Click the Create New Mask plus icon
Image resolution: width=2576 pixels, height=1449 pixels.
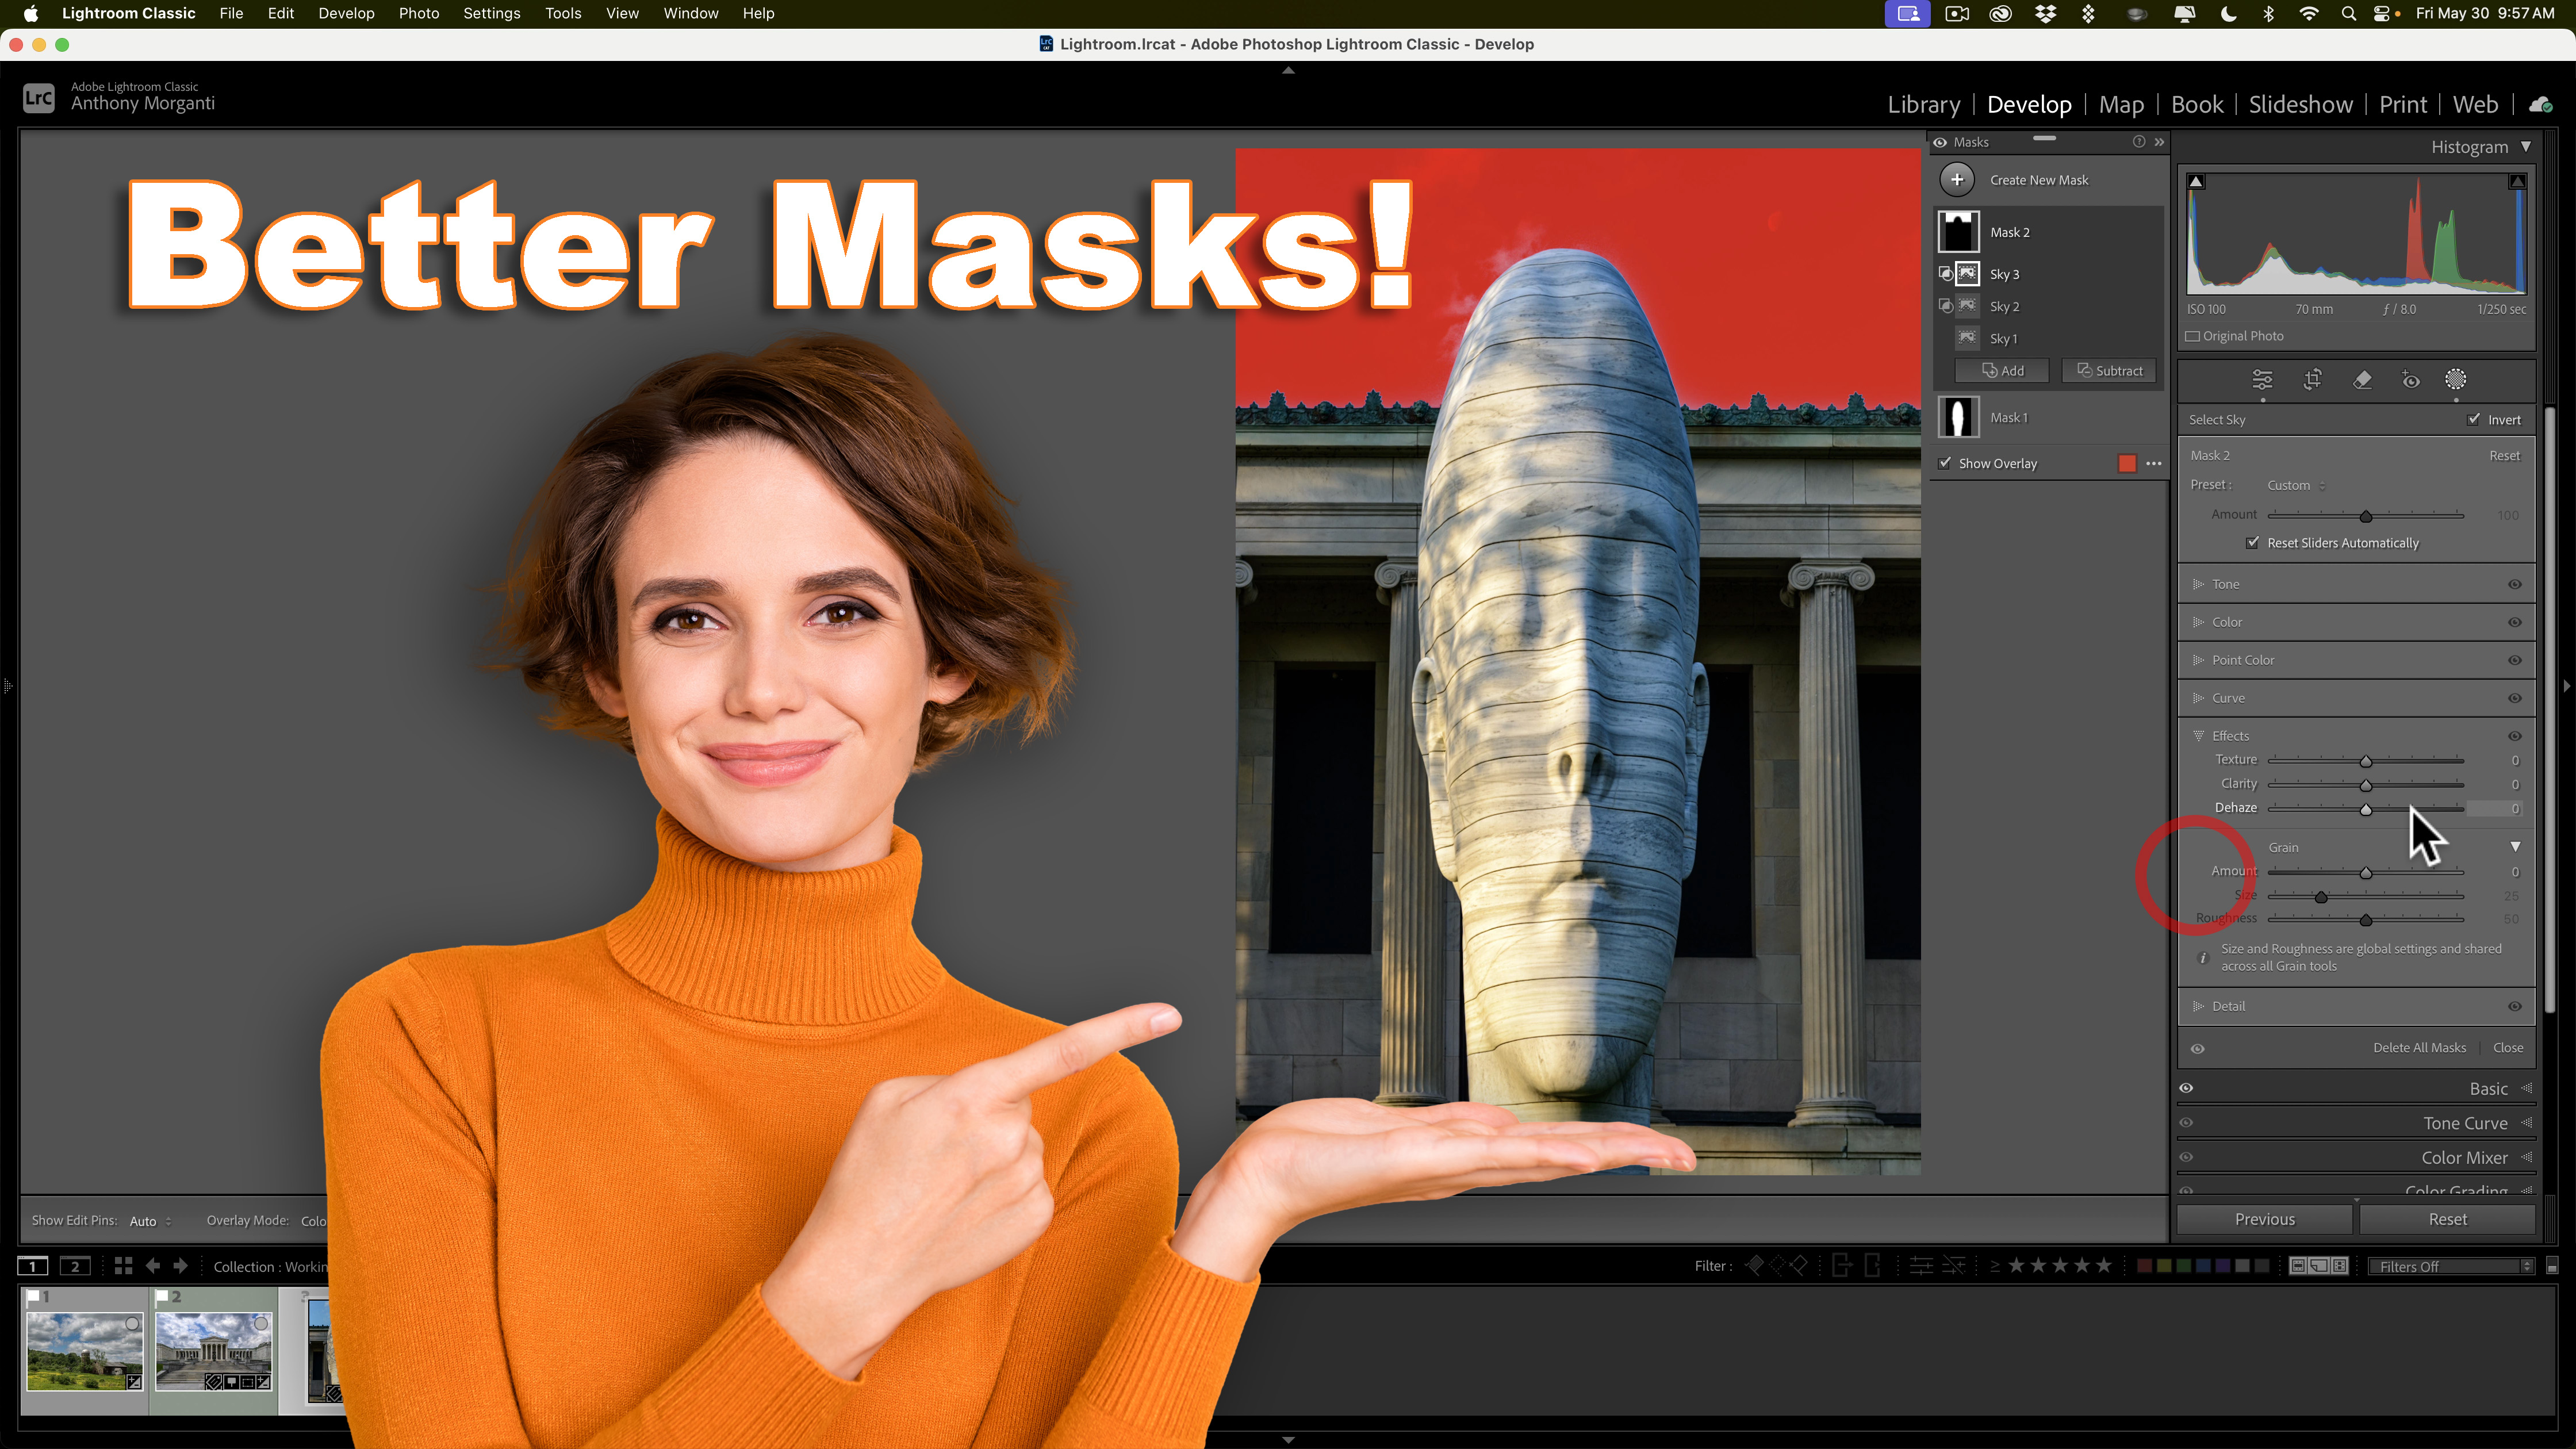(1957, 179)
